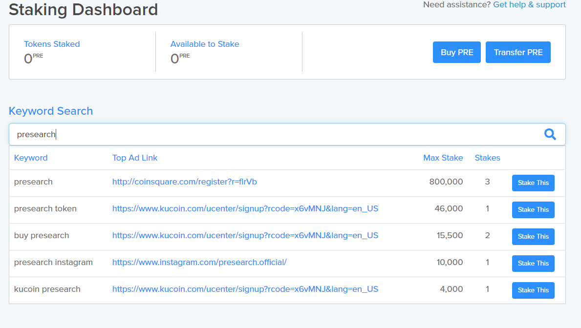
Task: Select the presearch token keyword cell
Action: (x=45, y=209)
